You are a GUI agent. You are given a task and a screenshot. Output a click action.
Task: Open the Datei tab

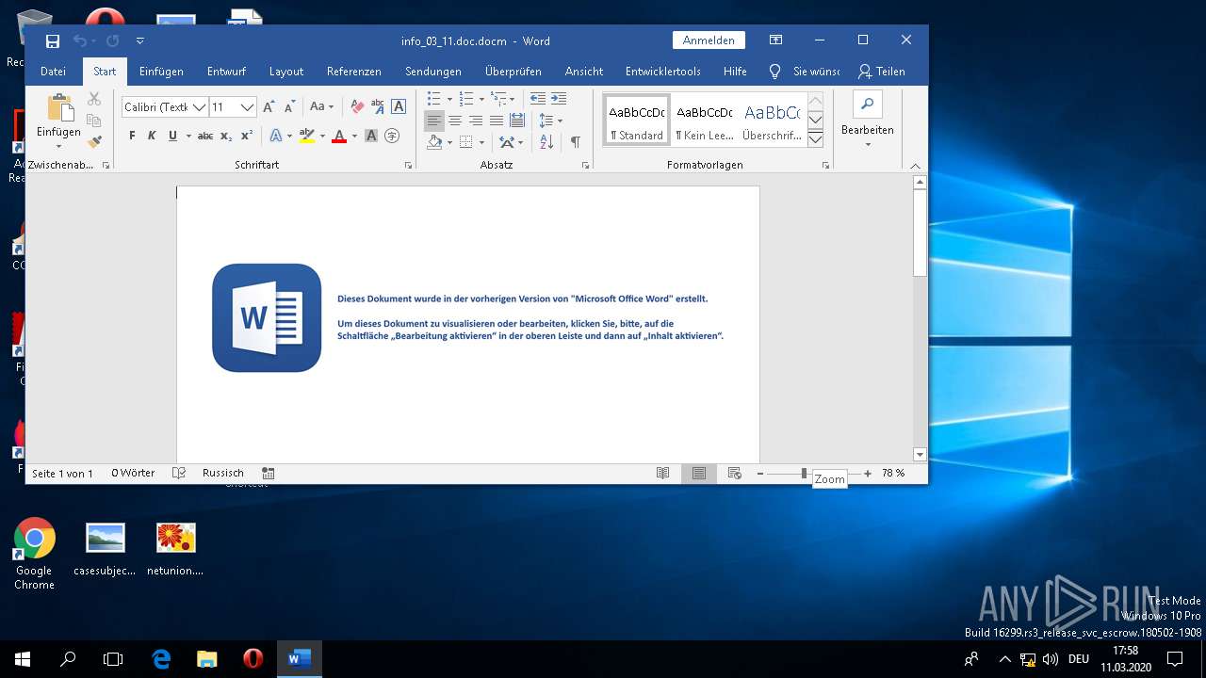tap(53, 72)
